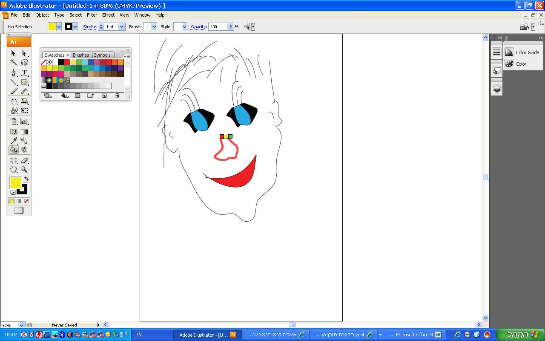The height and width of the screenshot is (341, 545).
Task: Pick the Eyedropper tool
Action: pyautogui.click(x=14, y=141)
